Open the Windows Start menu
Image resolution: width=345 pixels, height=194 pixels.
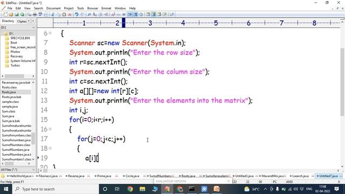6,189
